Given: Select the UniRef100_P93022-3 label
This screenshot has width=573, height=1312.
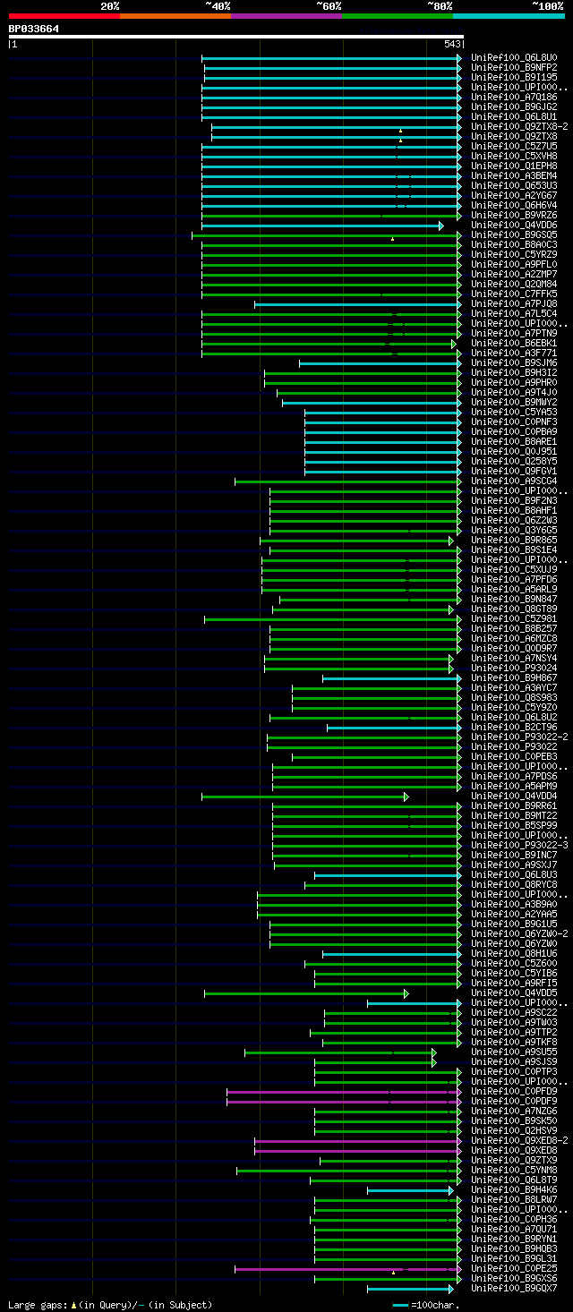Looking at the screenshot, I should [x=519, y=846].
